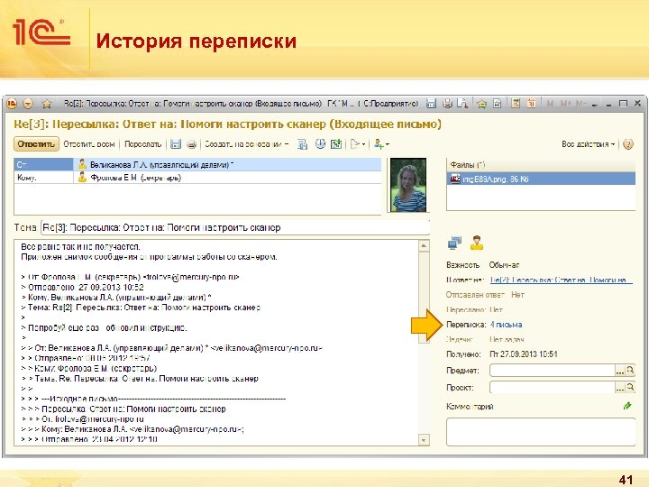Image resolution: width=649 pixels, height=487 pixels.
Task: Click the 'Переслать' forward button
Action: click(142, 144)
